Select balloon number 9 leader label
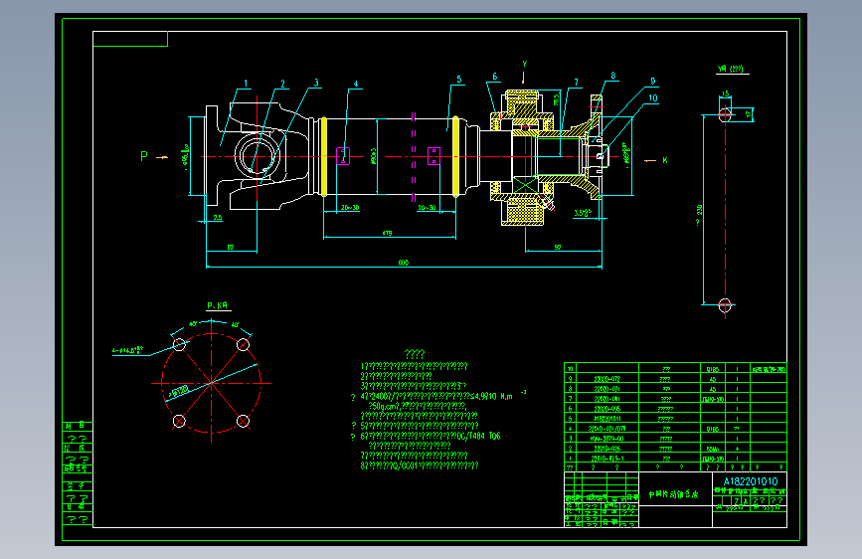Screen dimensions: 862x559 (652, 81)
